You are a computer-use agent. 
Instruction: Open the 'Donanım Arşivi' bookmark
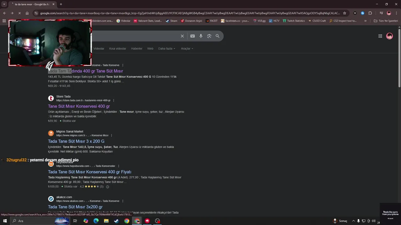(x=191, y=21)
